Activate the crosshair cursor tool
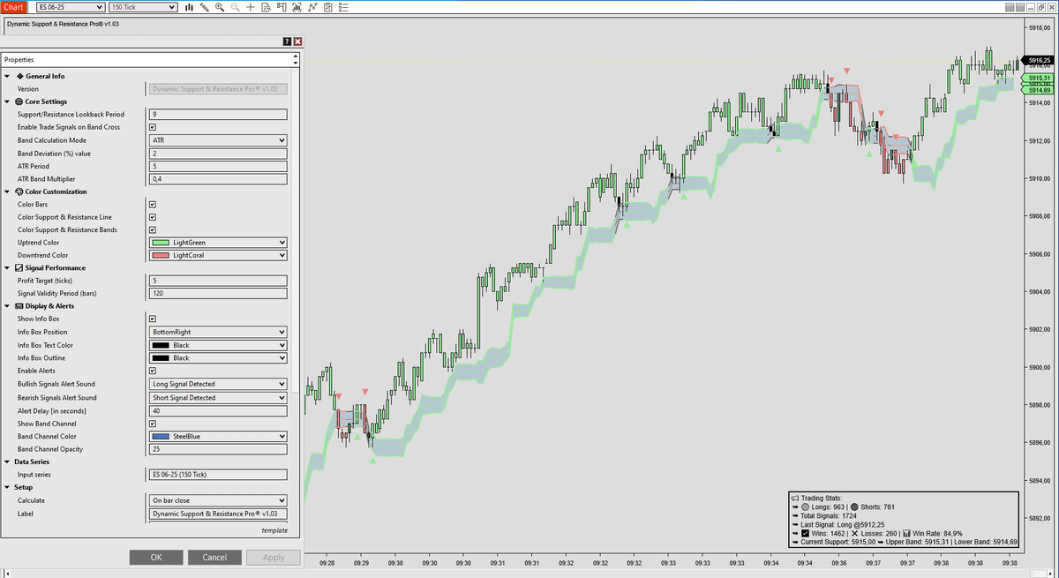Screen dimensions: 1059x578 pyautogui.click(x=252, y=7)
